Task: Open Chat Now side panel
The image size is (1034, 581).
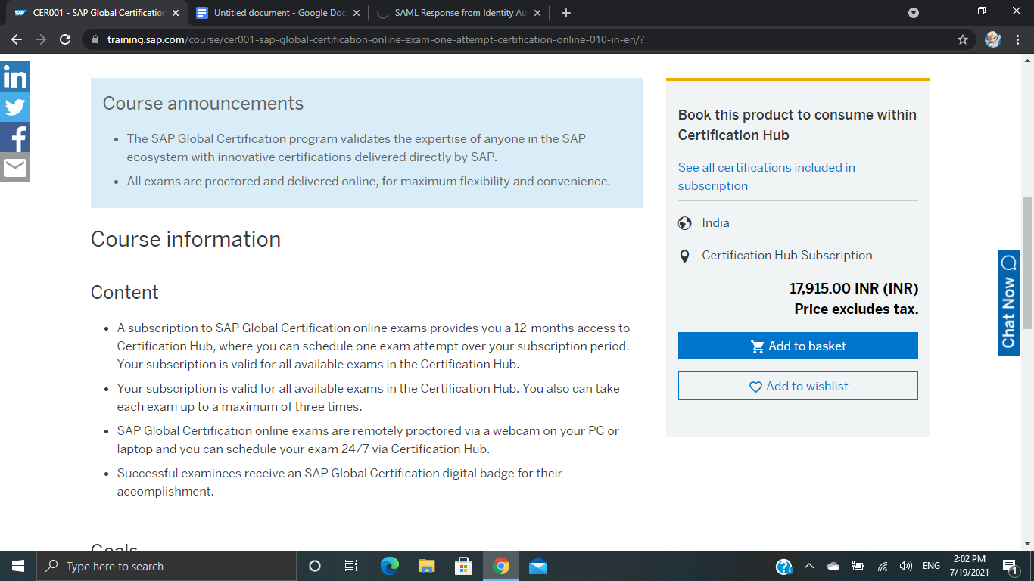Action: [x=1008, y=303]
